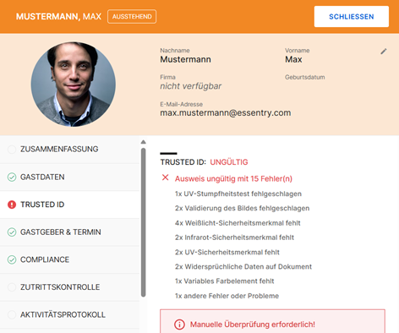
Task: Click the empty status circle next to Zutrittskontrolle
Action: pos(12,287)
